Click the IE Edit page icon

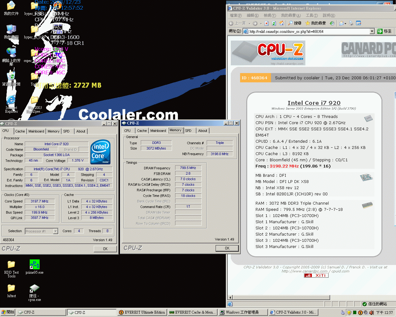coord(359,23)
